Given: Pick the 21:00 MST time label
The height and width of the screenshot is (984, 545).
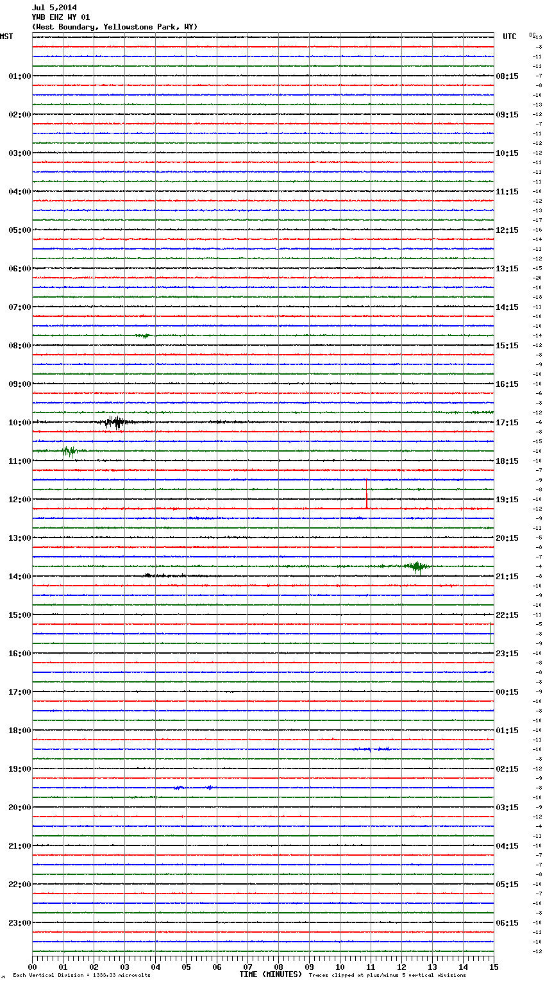Looking at the screenshot, I should click(x=19, y=846).
